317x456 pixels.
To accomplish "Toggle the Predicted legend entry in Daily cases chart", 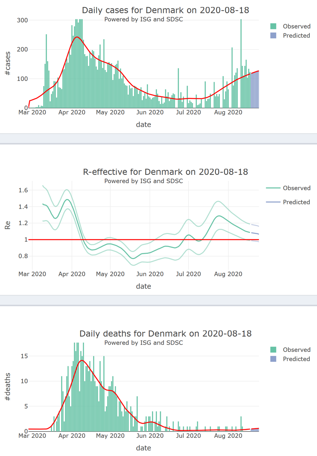I will tap(290, 35).
